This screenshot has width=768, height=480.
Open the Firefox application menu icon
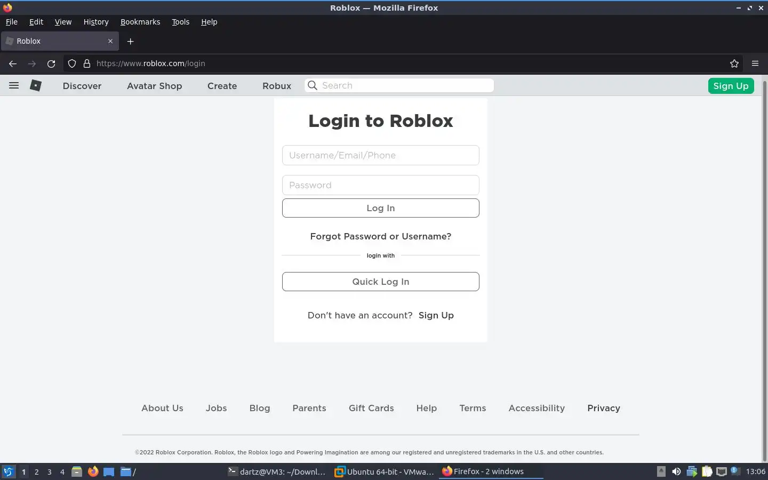point(755,63)
